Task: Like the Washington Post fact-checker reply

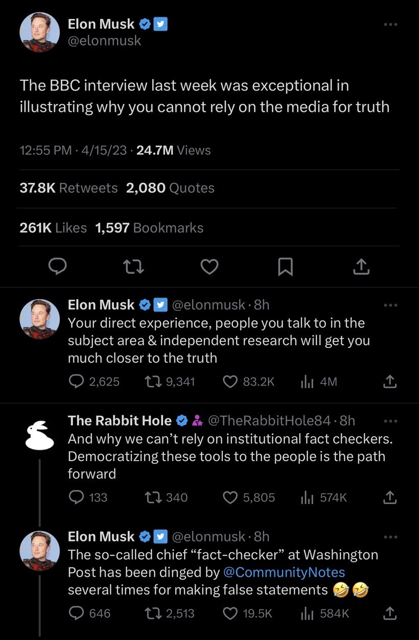Action: 231,613
